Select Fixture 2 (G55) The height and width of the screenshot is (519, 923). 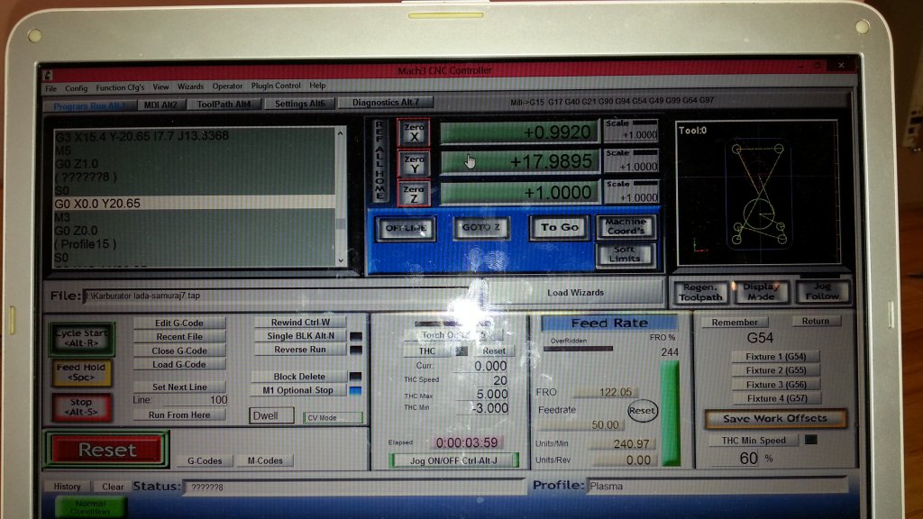click(776, 370)
